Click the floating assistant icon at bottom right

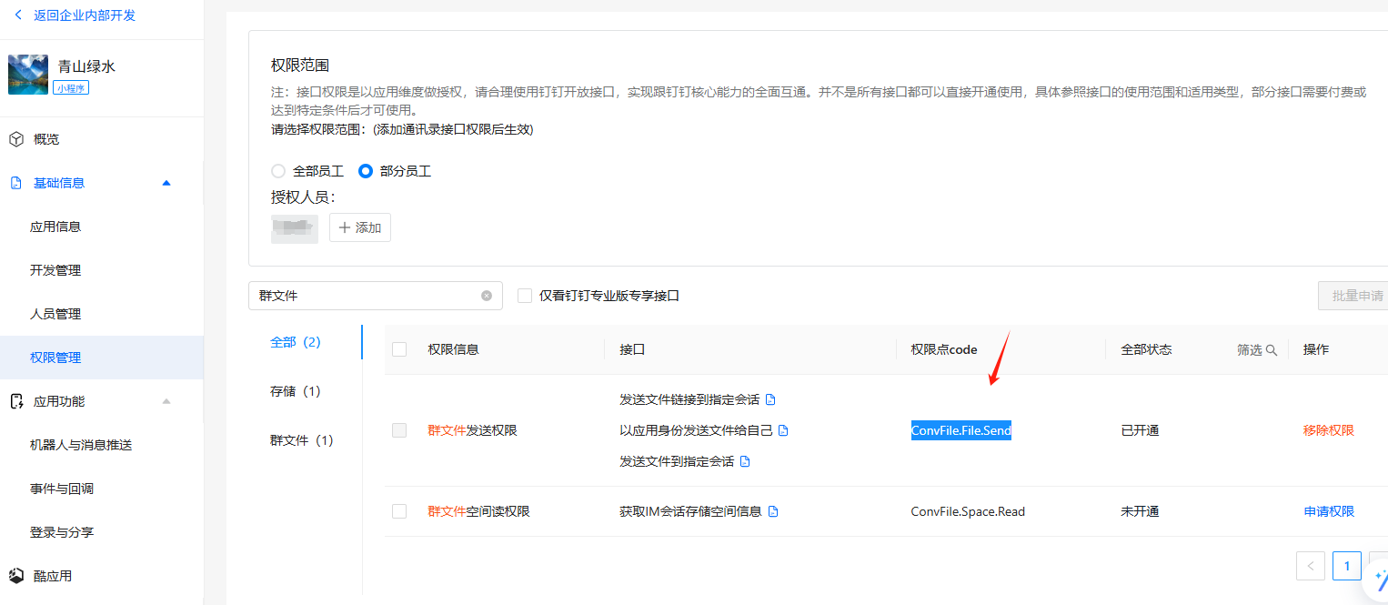[x=1377, y=579]
